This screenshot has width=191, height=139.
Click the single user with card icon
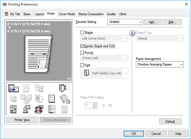click(x=26, y=109)
